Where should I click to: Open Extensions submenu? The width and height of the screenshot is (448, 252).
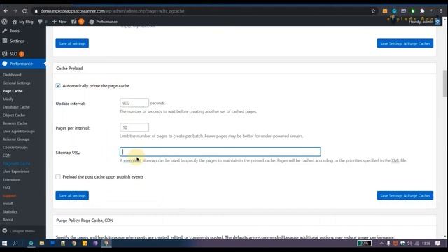point(11,180)
